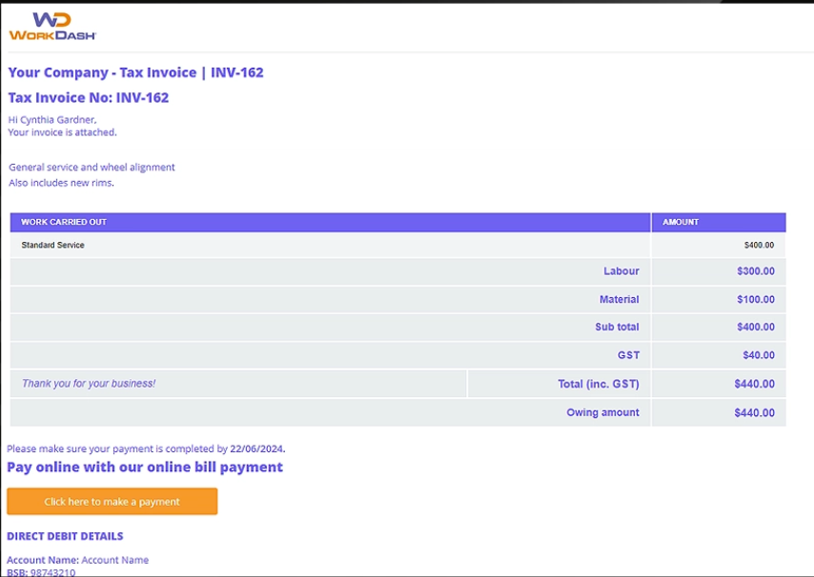
Task: Click here to make a payment
Action: point(112,501)
